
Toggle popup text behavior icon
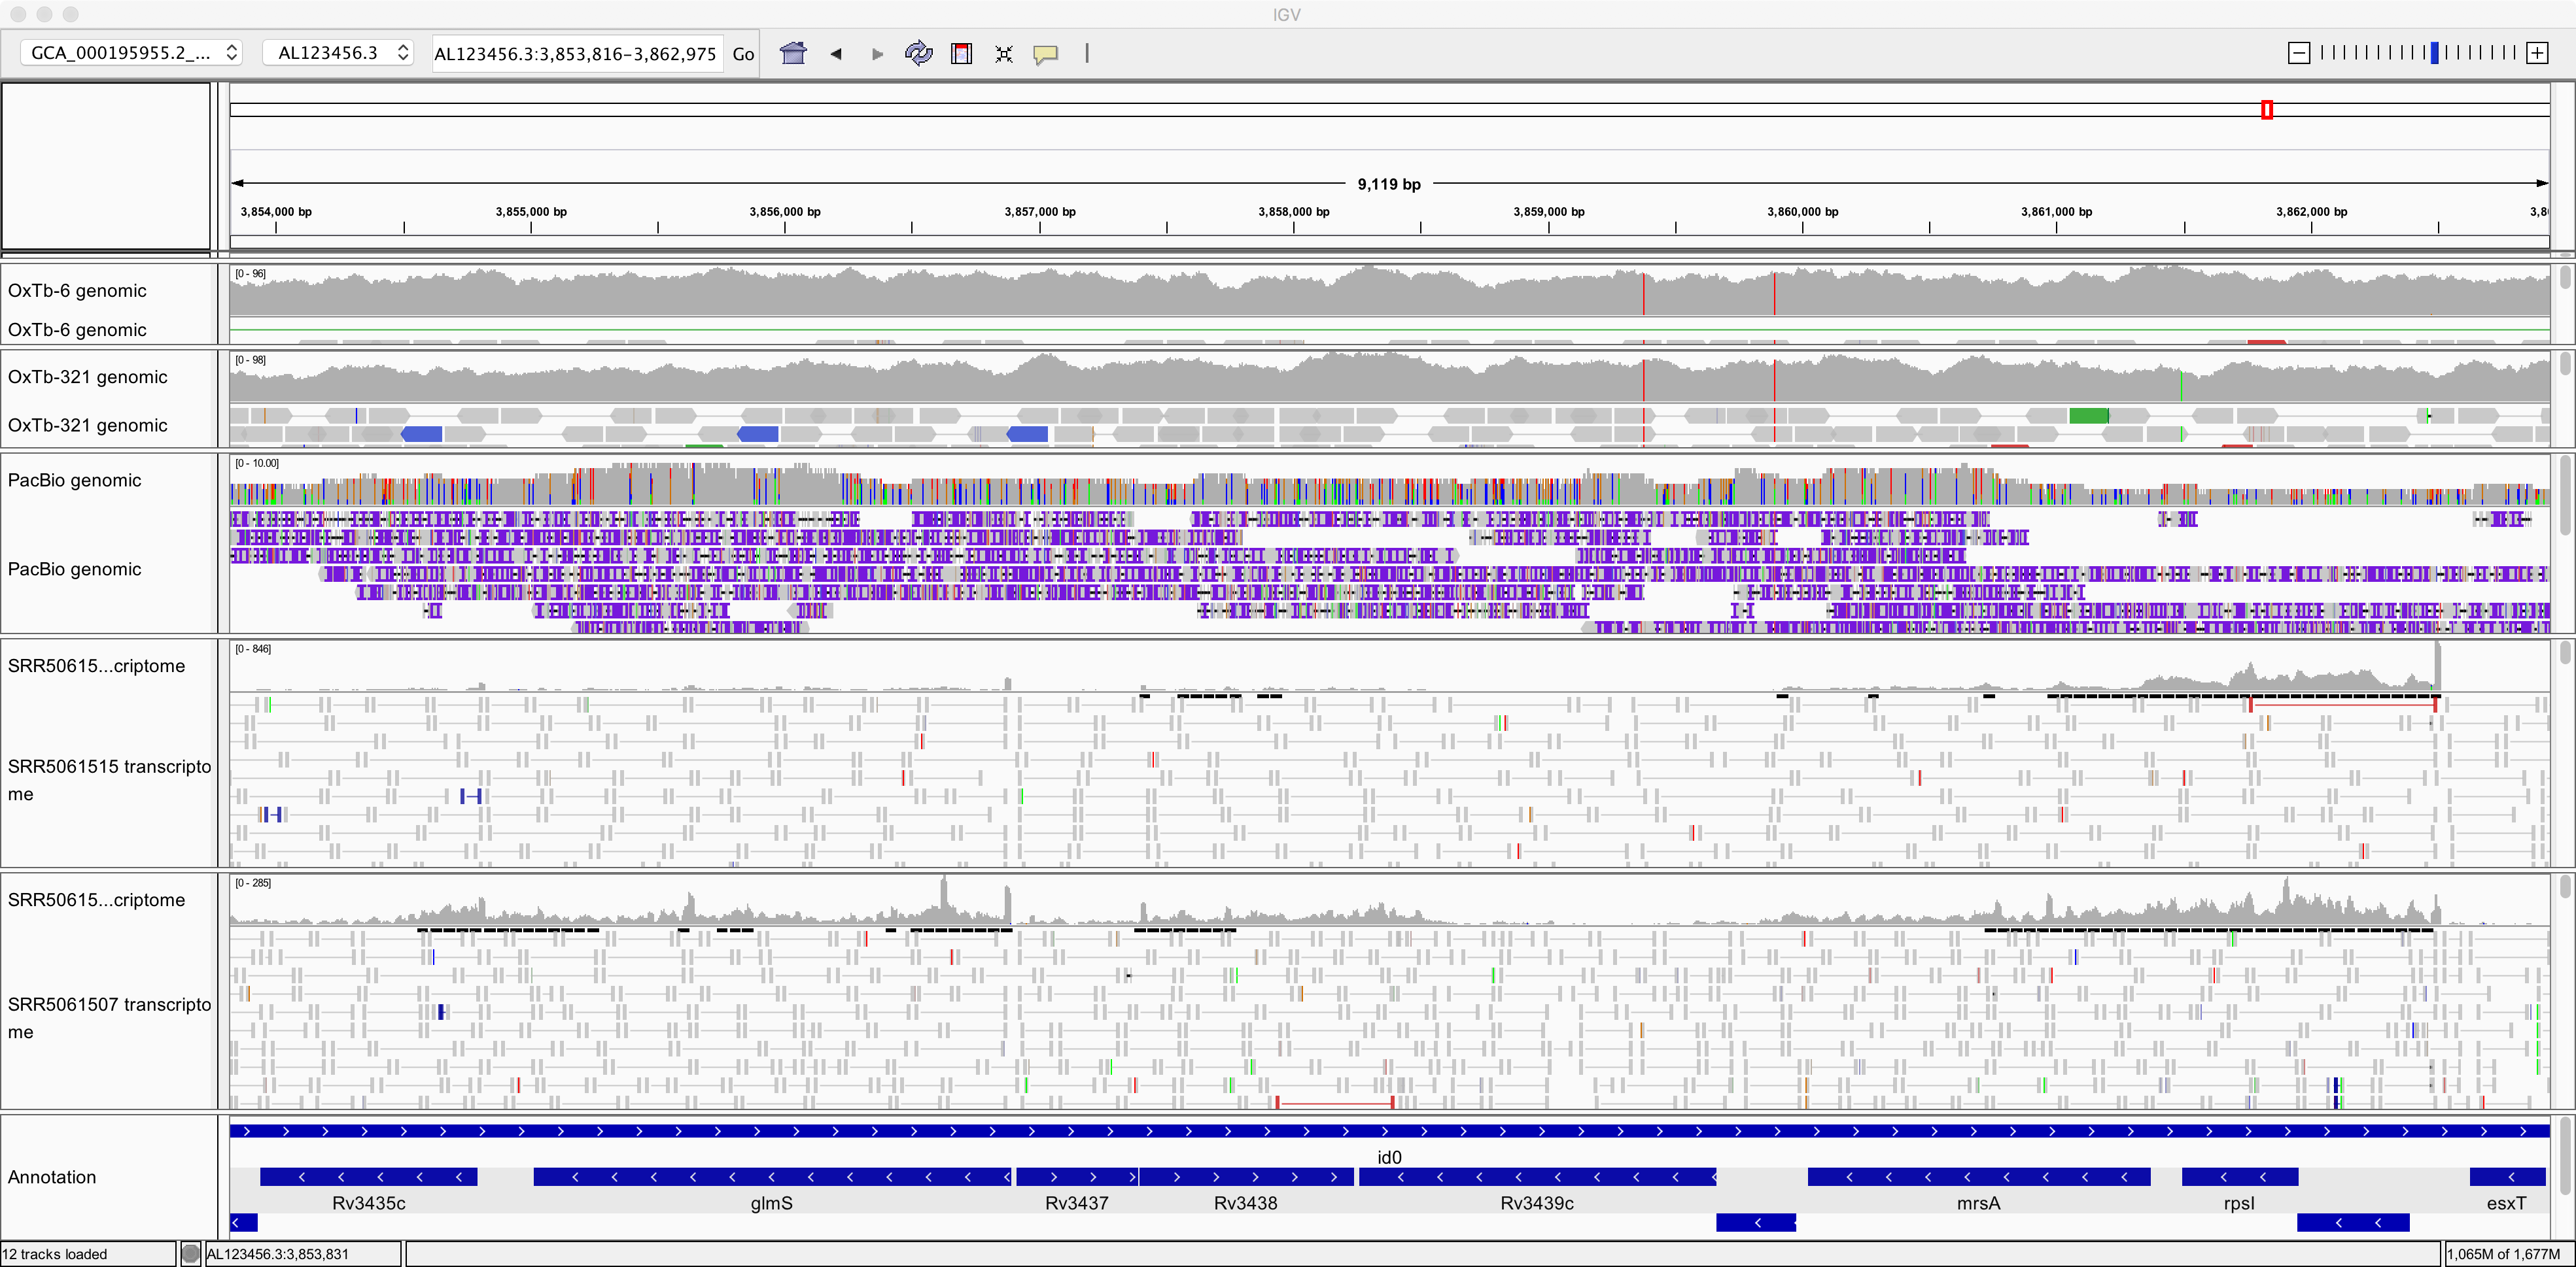point(1045,54)
